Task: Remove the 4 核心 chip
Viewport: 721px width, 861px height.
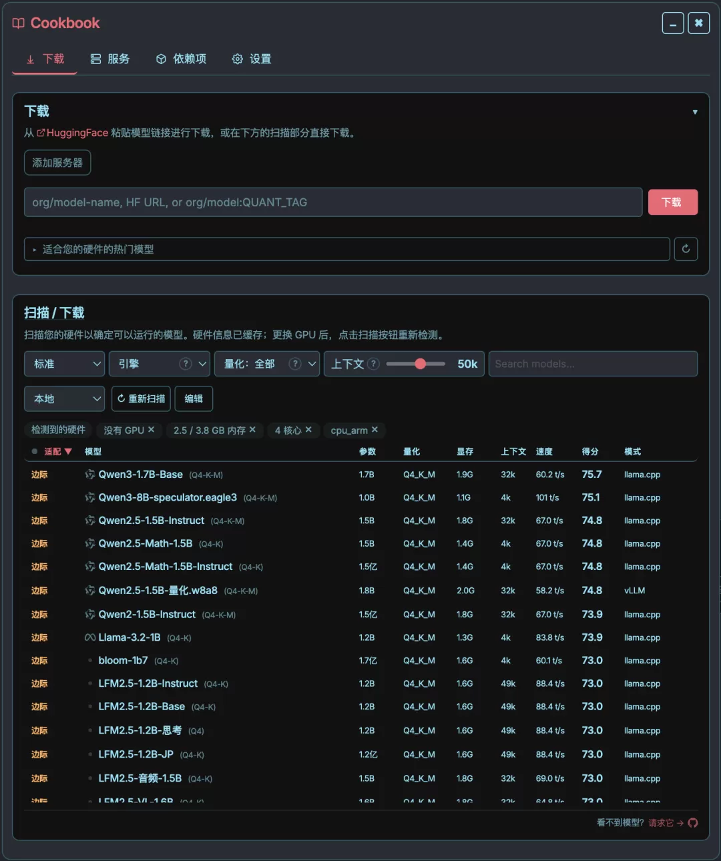Action: coord(308,430)
